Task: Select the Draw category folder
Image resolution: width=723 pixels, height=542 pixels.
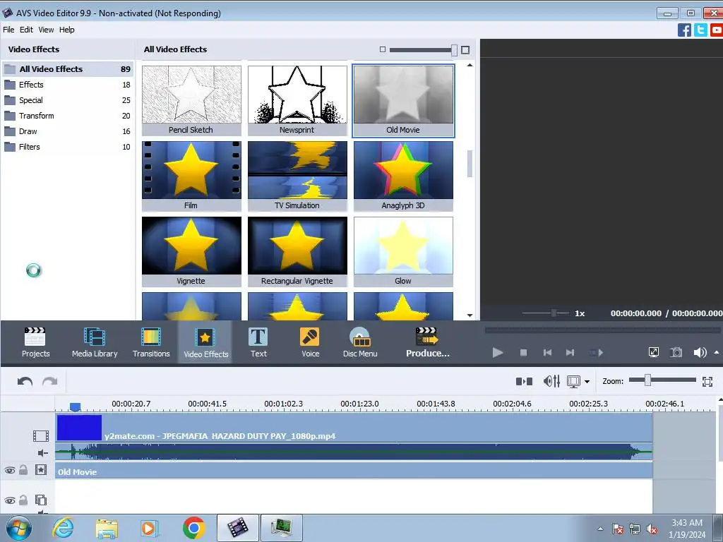Action: point(68,131)
